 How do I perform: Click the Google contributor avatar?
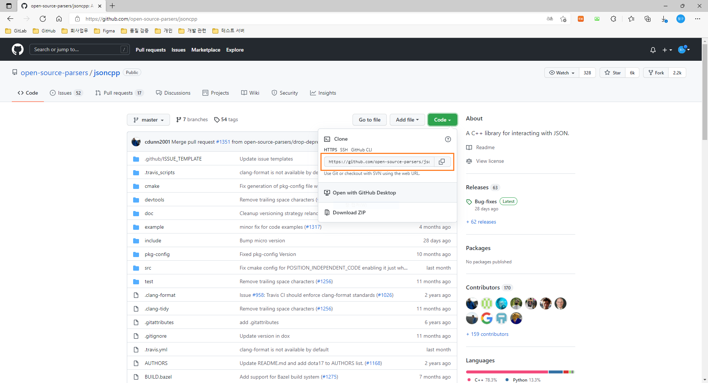coord(486,318)
